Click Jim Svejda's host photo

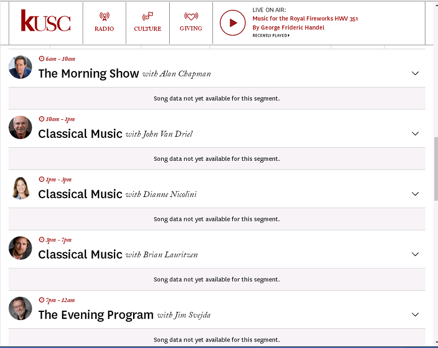click(x=20, y=309)
